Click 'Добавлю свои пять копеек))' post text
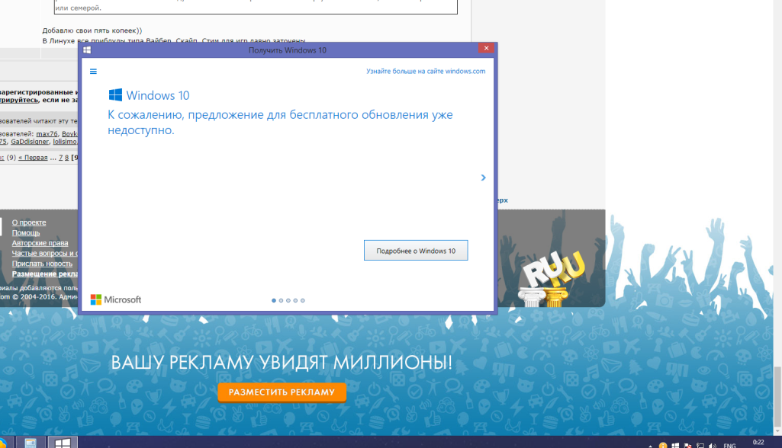The width and height of the screenshot is (782, 448). [x=92, y=30]
